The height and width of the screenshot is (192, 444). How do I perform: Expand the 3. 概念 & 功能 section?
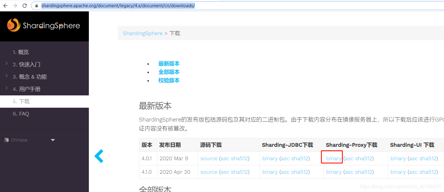pyautogui.click(x=6, y=76)
